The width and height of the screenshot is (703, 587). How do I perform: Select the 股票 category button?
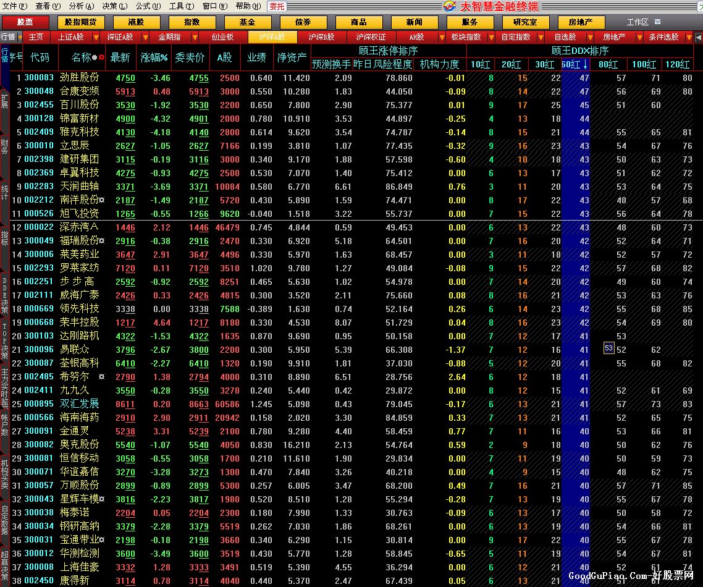25,22
